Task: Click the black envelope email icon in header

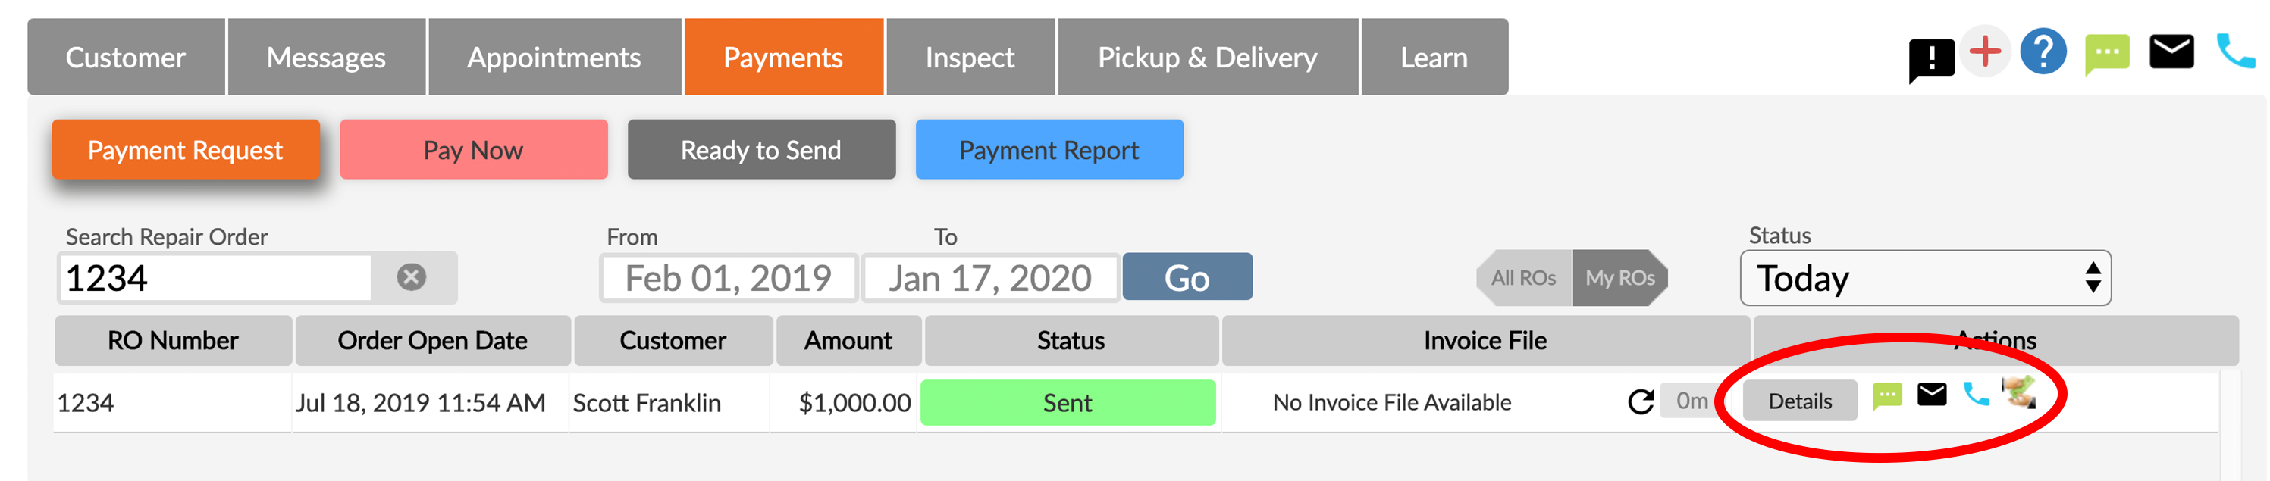Action: pyautogui.click(x=2171, y=52)
